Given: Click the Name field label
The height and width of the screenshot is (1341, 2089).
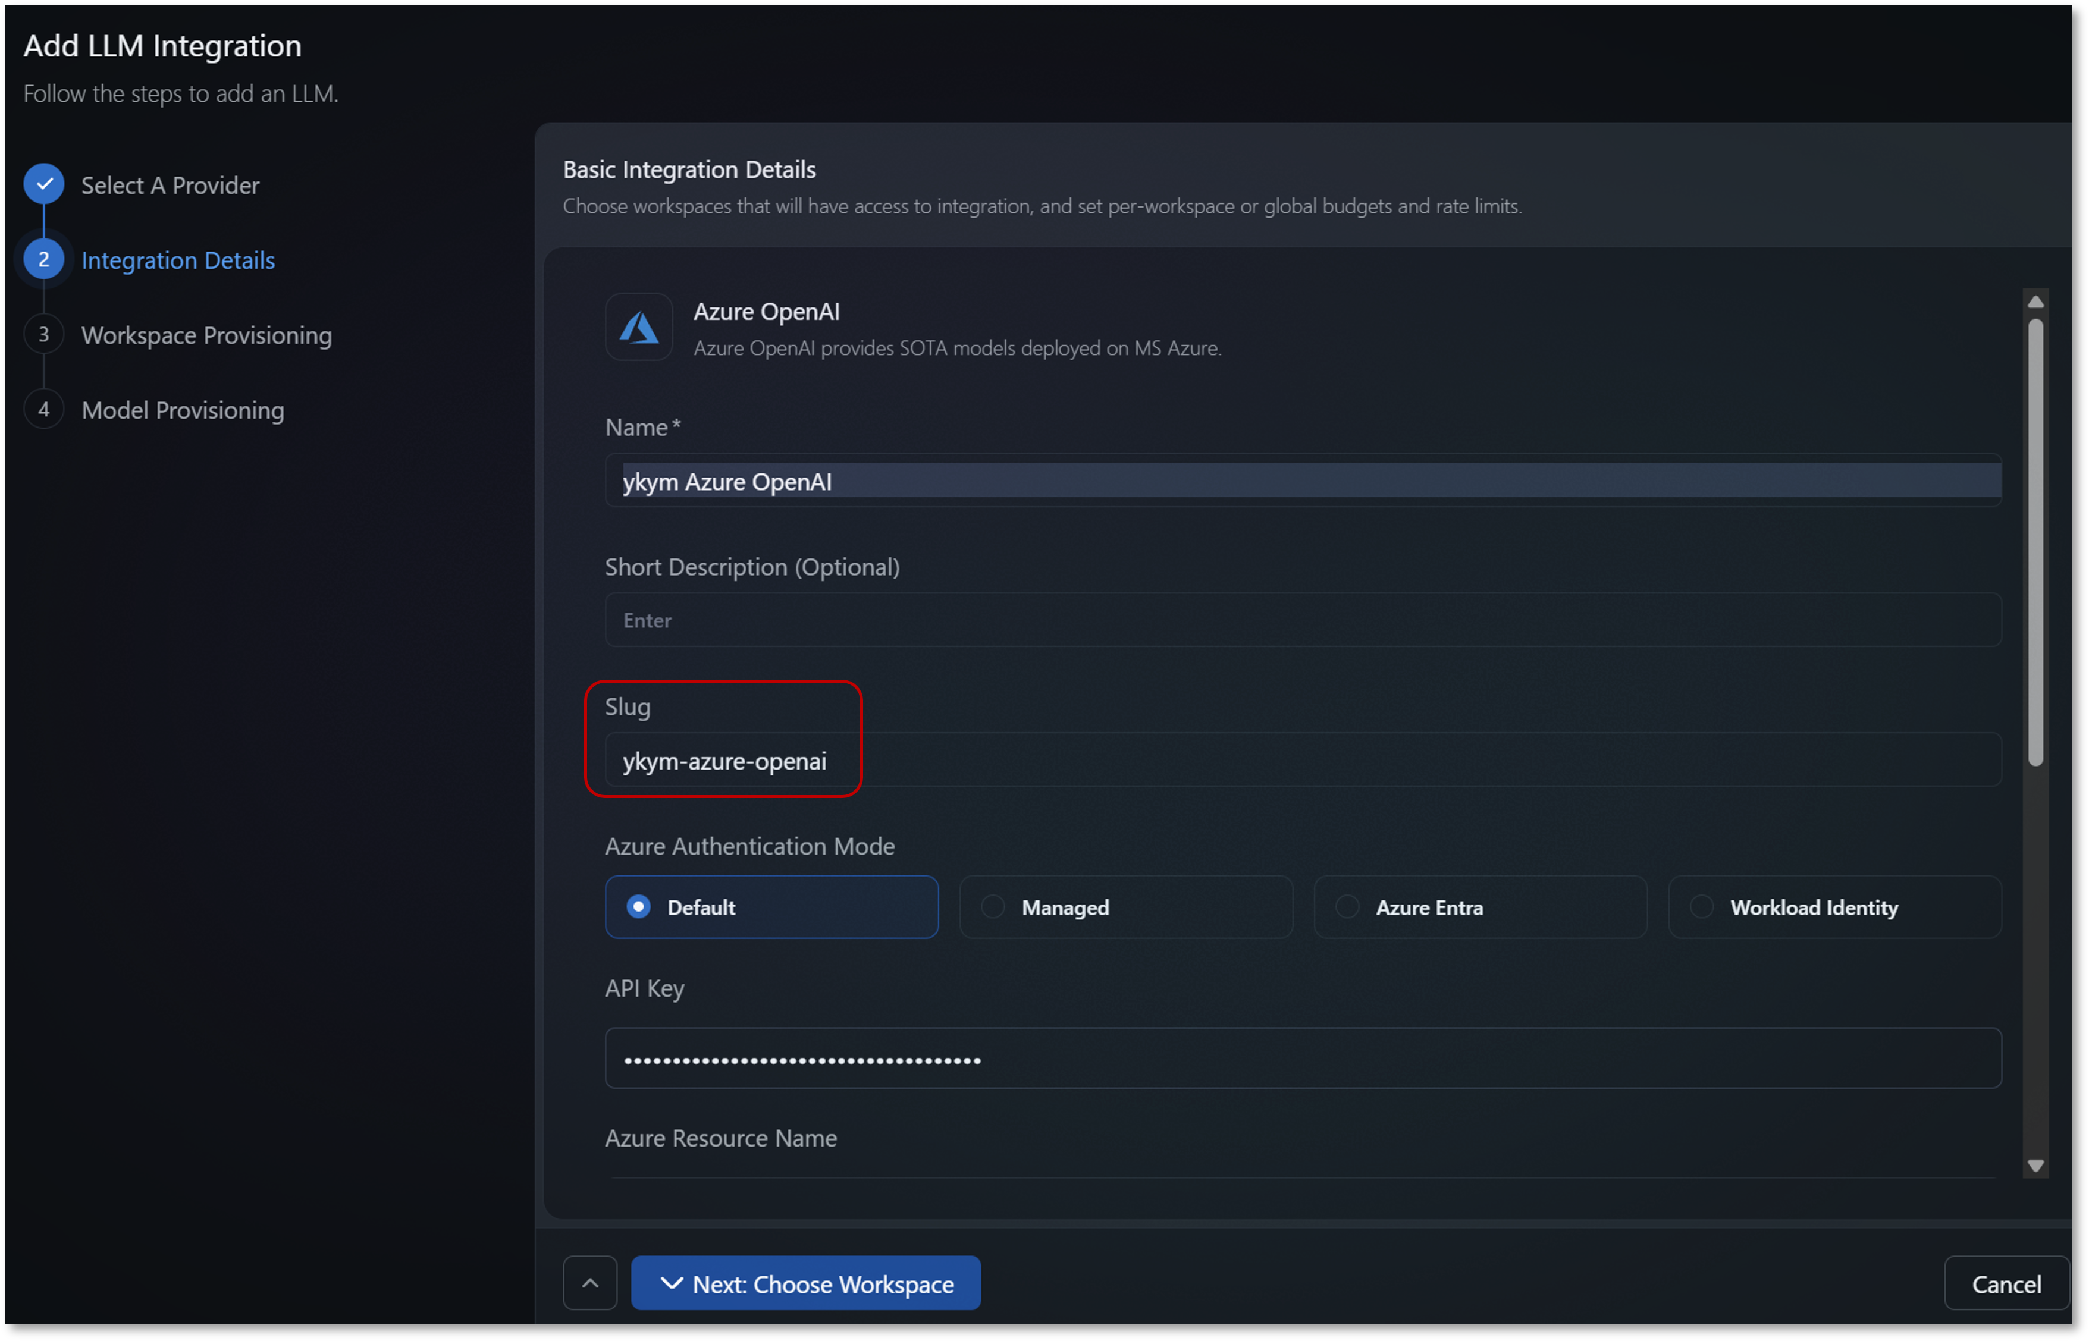Looking at the screenshot, I should (644, 428).
